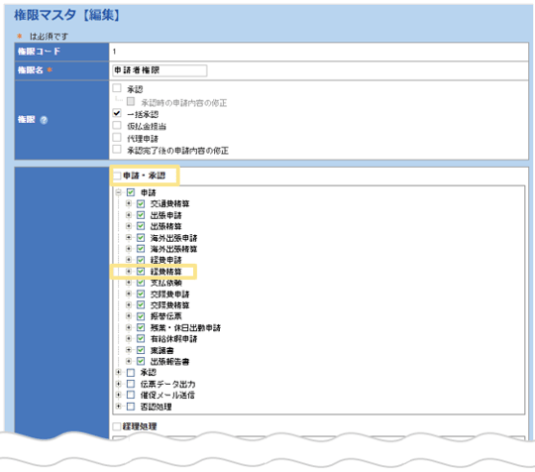
Task: Enable the 仮払金担当 checkbox
Action: coord(117,125)
